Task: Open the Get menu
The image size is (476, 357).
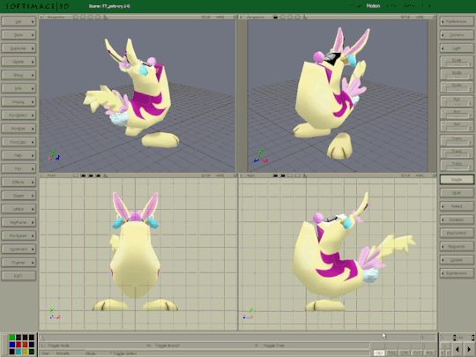Action: coord(19,21)
